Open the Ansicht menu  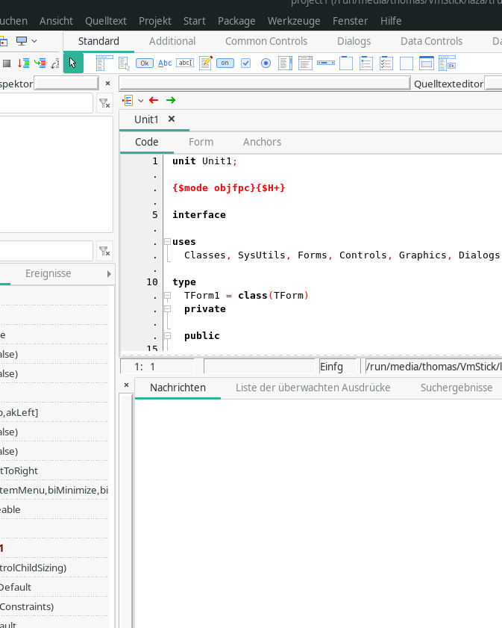pos(56,21)
